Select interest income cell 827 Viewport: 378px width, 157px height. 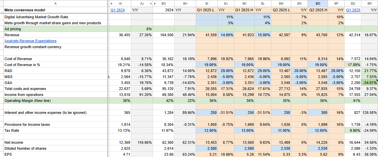353,113
